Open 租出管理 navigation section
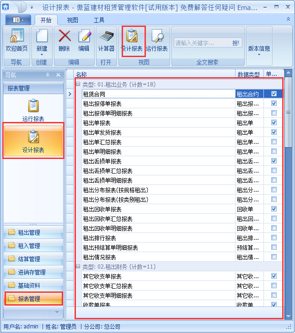The width and height of the screenshot is (295, 333). point(33,233)
